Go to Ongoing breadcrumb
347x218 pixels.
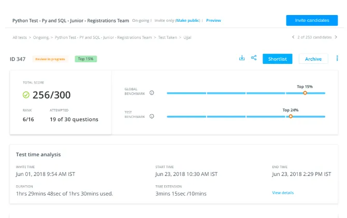(42, 37)
